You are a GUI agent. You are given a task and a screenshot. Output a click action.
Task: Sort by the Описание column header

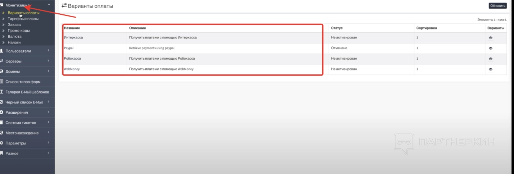click(x=137, y=28)
